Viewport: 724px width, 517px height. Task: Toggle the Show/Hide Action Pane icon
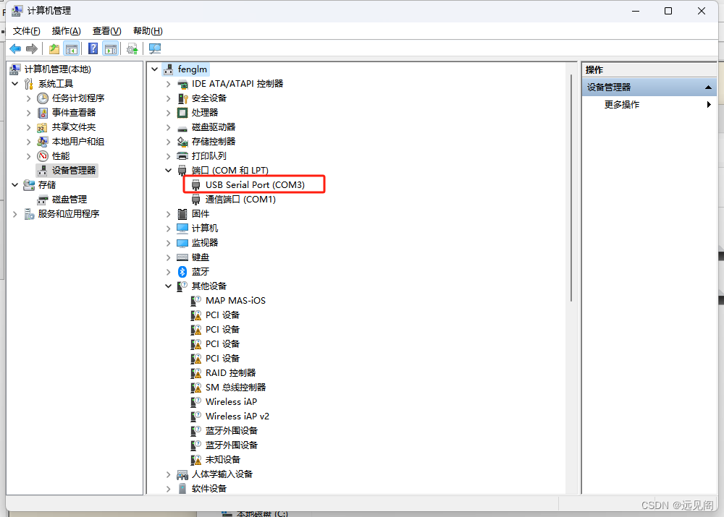[111, 48]
